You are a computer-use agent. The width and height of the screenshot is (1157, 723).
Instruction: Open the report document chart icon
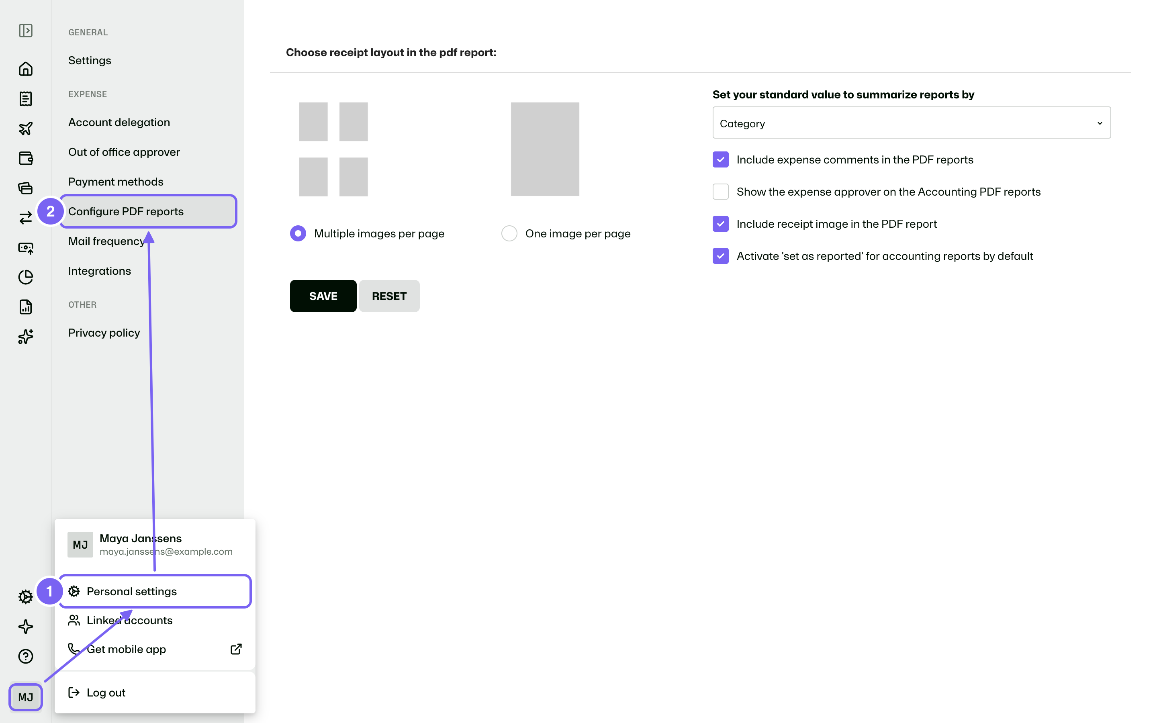[25, 306]
